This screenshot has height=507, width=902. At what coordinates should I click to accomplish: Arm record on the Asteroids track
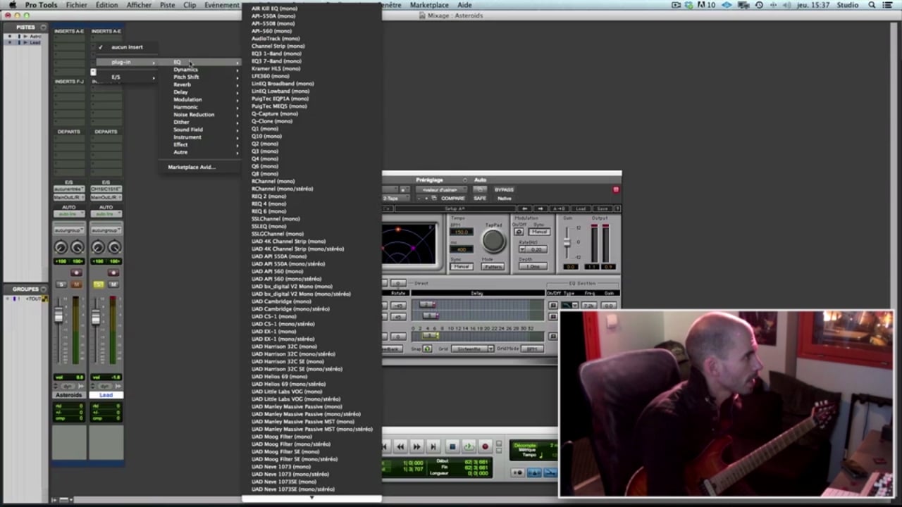click(76, 273)
